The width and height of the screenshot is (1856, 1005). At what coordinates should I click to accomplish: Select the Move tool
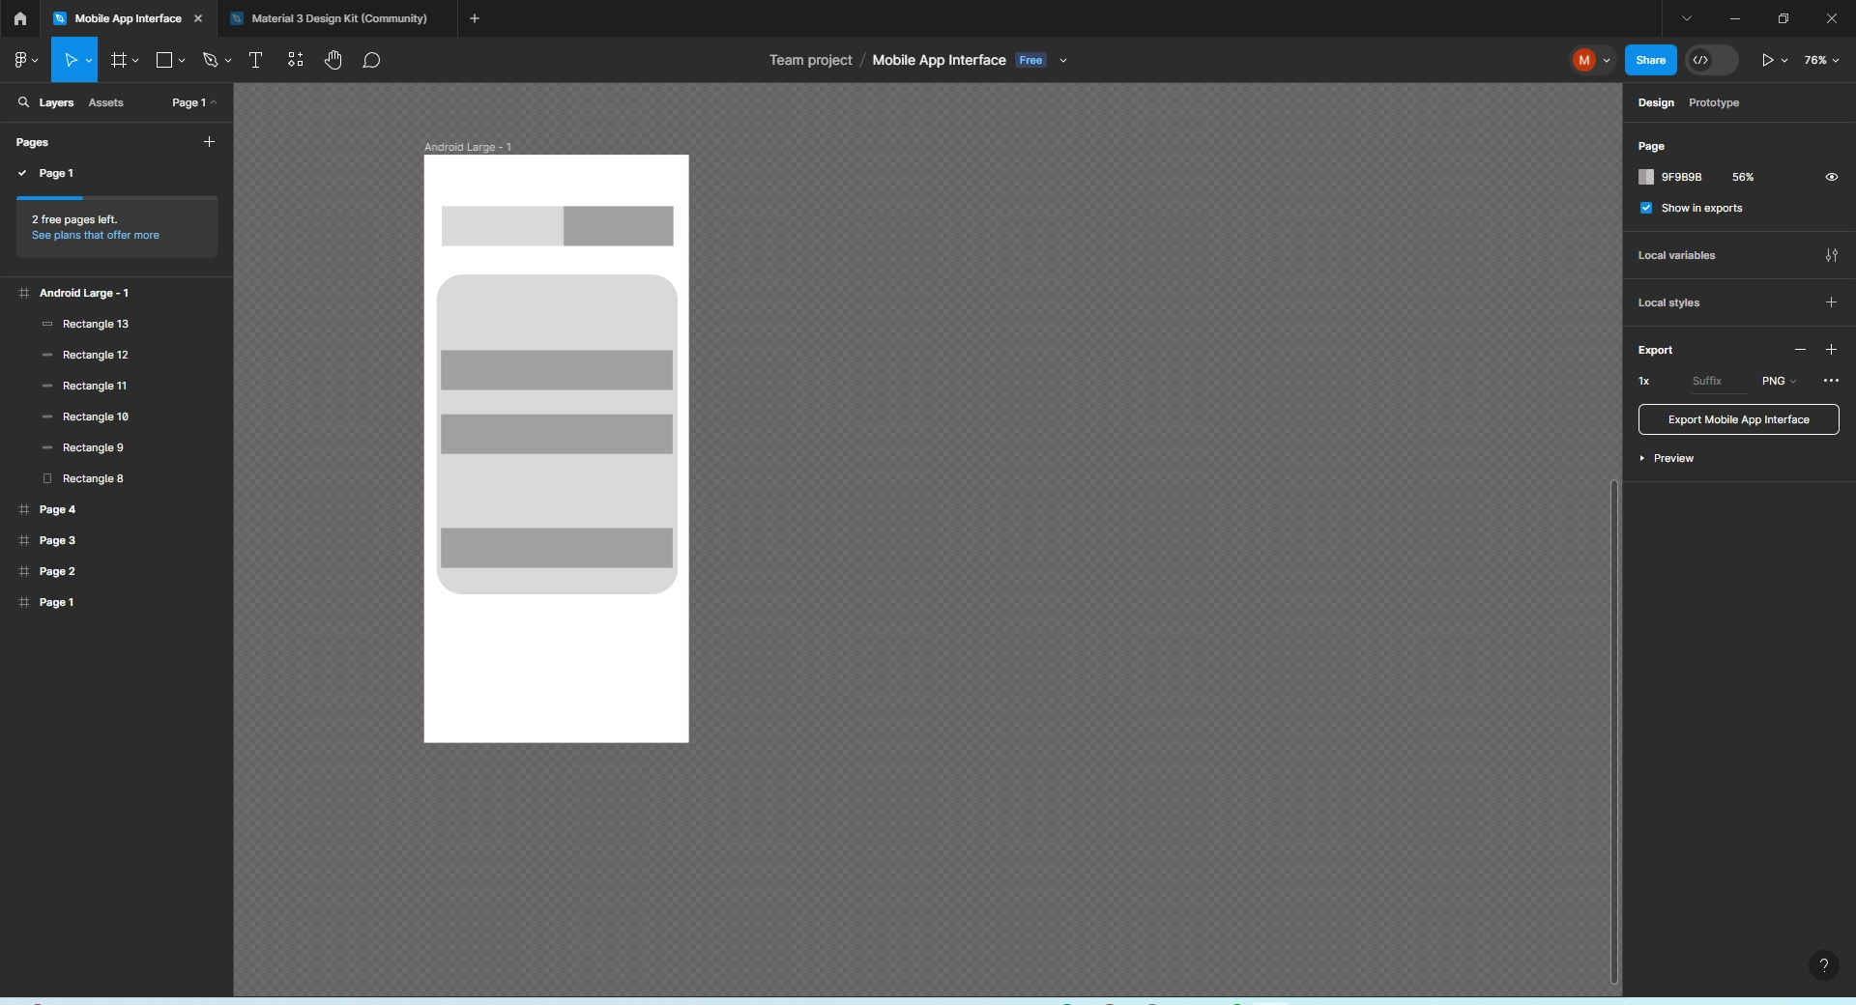70,60
